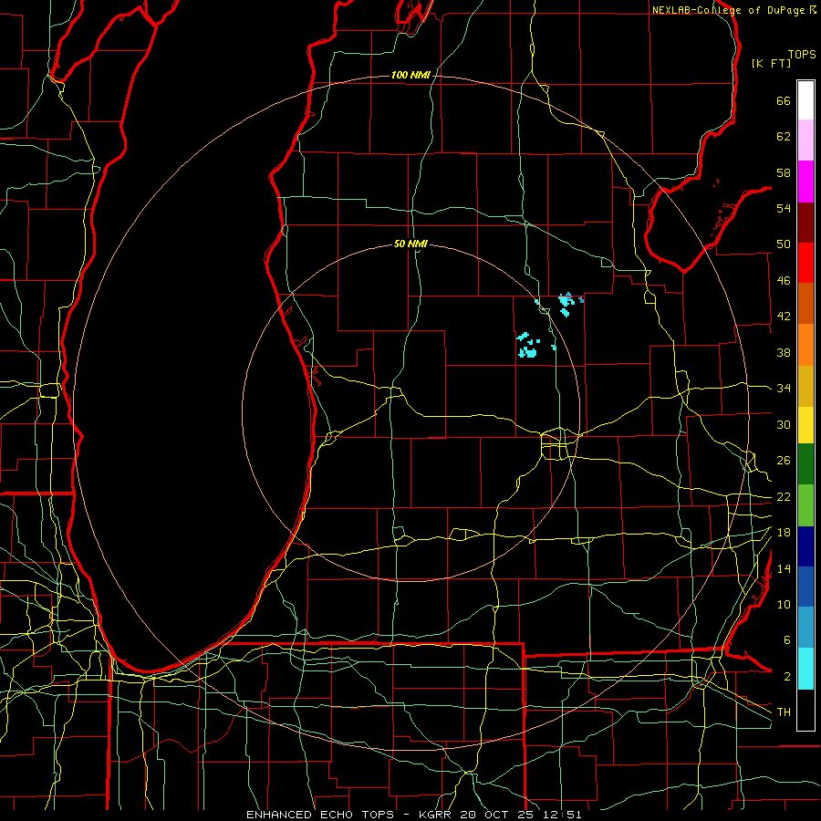Click the TH threshold label
This screenshot has height=821, width=821.
click(784, 712)
